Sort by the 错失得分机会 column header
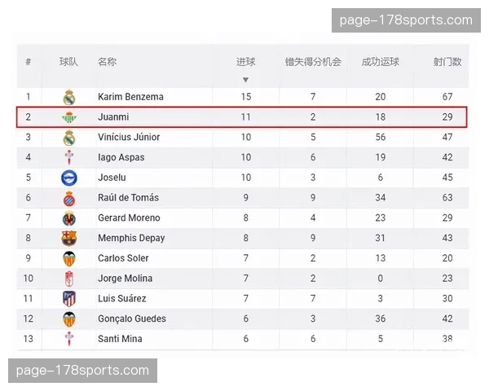489x391 pixels. [x=312, y=62]
